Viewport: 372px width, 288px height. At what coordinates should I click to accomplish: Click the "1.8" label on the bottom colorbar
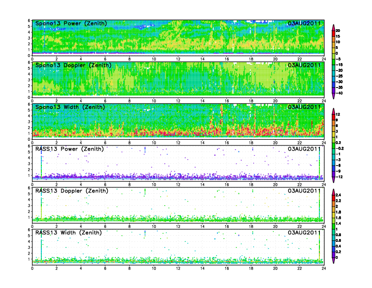click(x=338, y=212)
